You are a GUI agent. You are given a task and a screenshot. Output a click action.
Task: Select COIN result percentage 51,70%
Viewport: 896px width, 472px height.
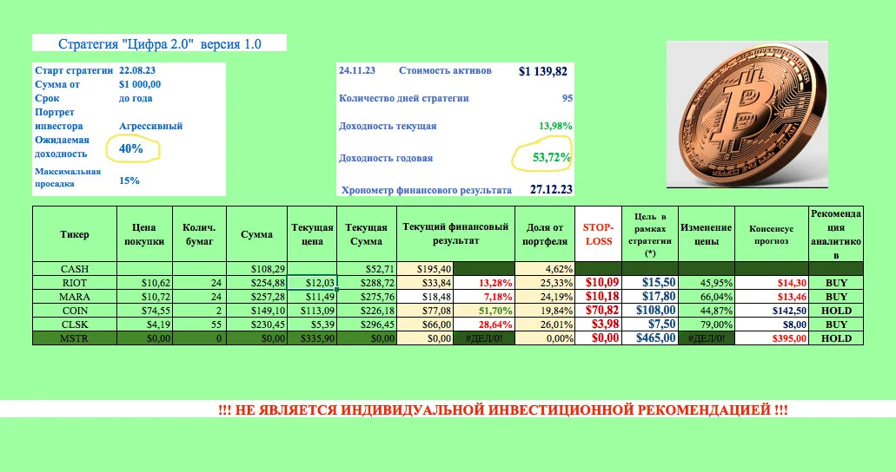click(485, 311)
